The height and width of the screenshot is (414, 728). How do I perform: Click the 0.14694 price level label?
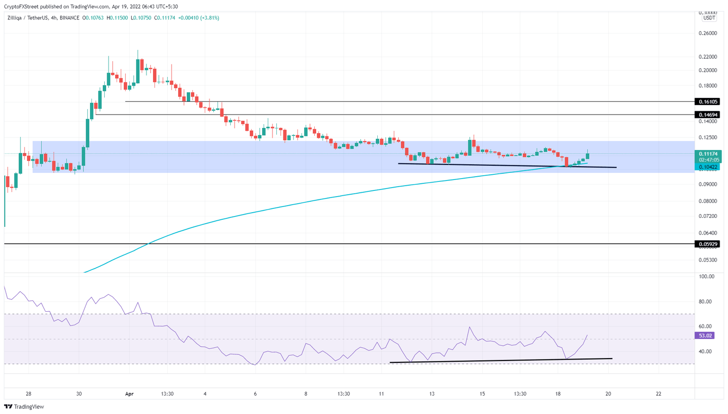[708, 114]
